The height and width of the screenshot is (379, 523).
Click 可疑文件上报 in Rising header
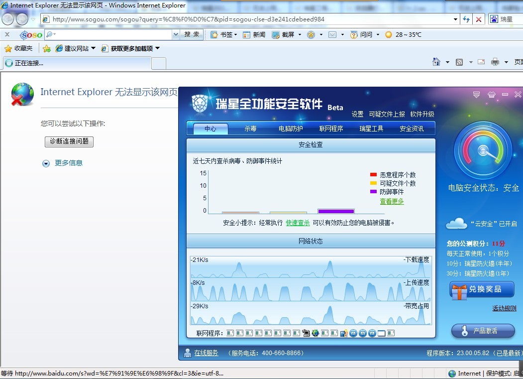(x=387, y=114)
